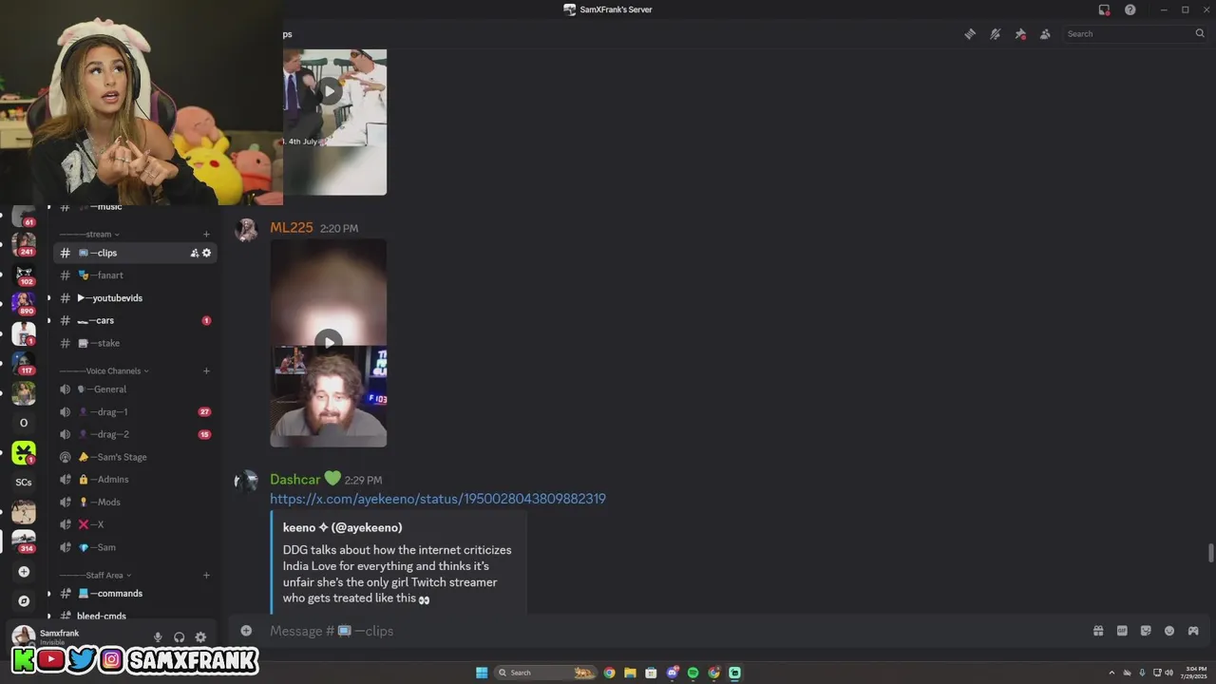Join the General voice channel
The height and width of the screenshot is (684, 1216).
pos(133,389)
